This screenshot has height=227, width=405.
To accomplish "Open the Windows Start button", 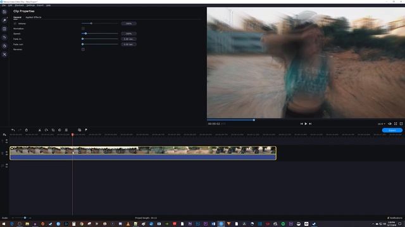I will point(4,224).
